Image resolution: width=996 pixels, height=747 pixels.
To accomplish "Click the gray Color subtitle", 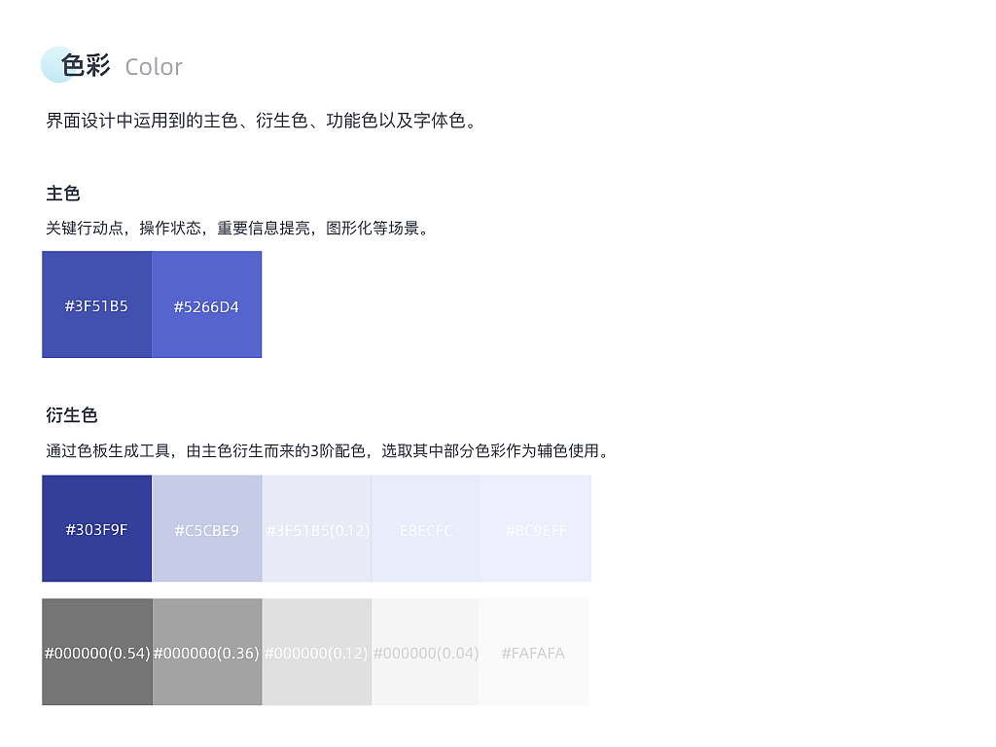I will pyautogui.click(x=153, y=67).
